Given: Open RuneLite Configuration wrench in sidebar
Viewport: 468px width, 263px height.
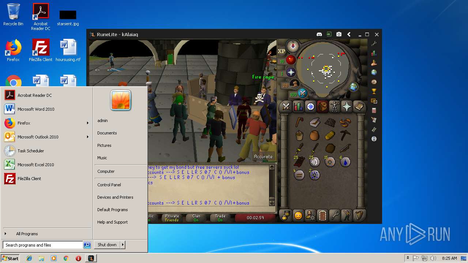Looking at the screenshot, I should 374,43.
